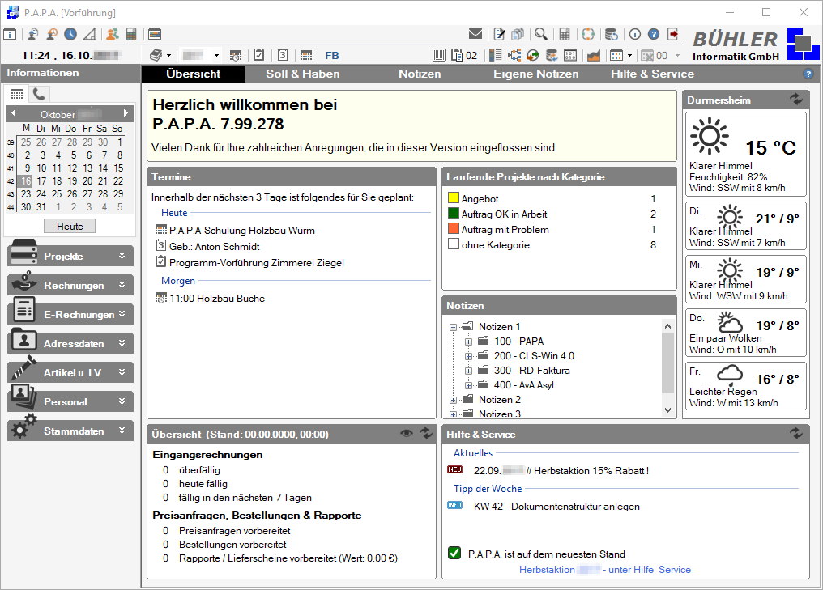
Task: Expand the Stammdaten sidebar section
Action: 70,431
